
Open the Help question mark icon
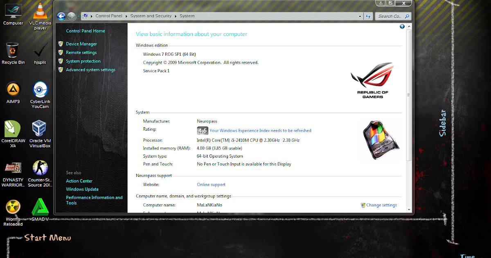402,27
